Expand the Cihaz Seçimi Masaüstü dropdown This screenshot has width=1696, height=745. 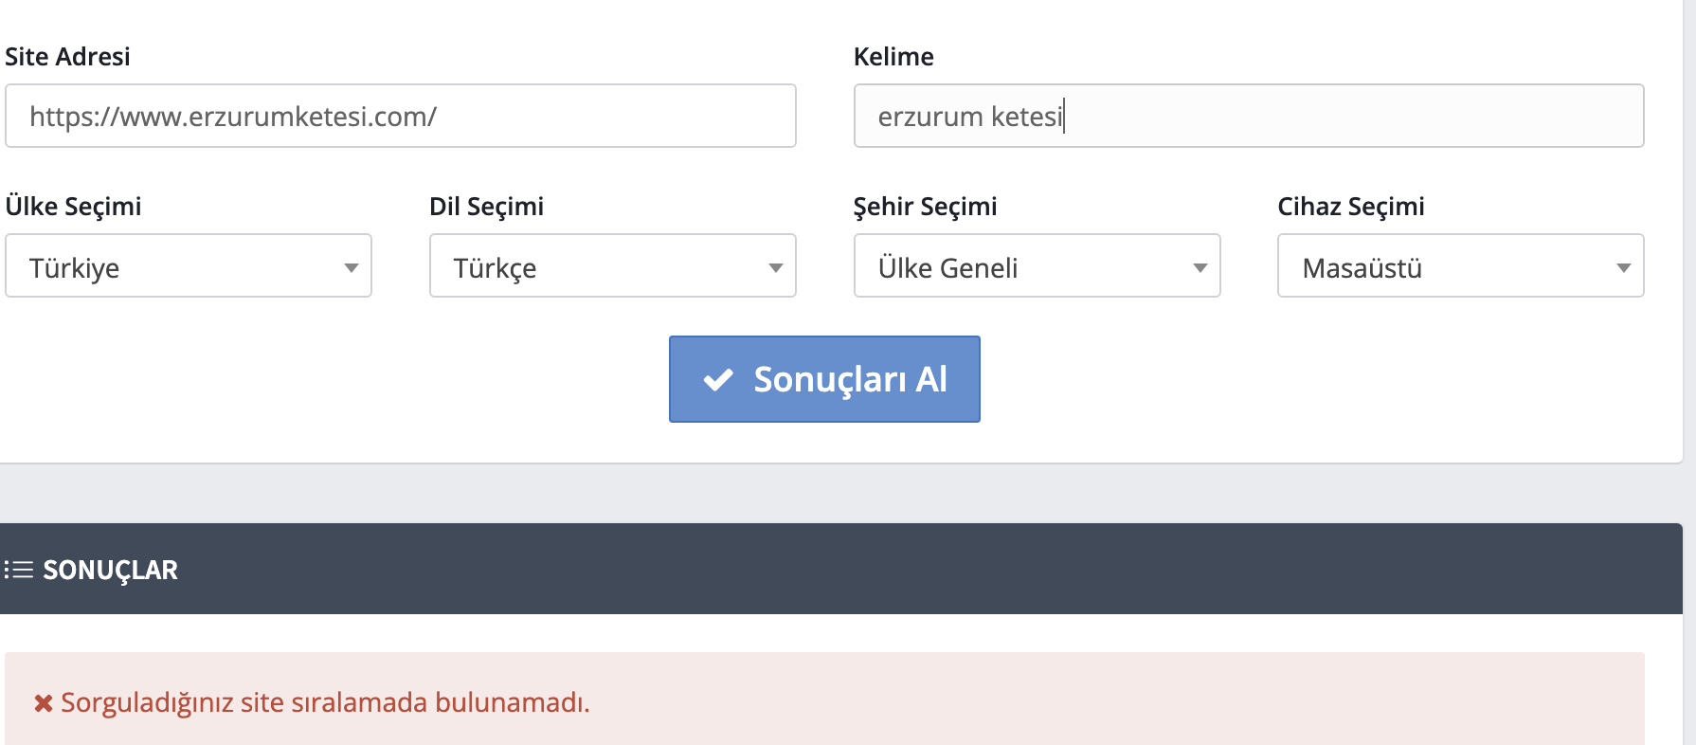coord(1460,265)
